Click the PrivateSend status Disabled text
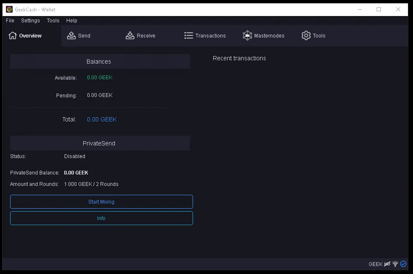This screenshot has width=413, height=274. pyautogui.click(x=75, y=156)
